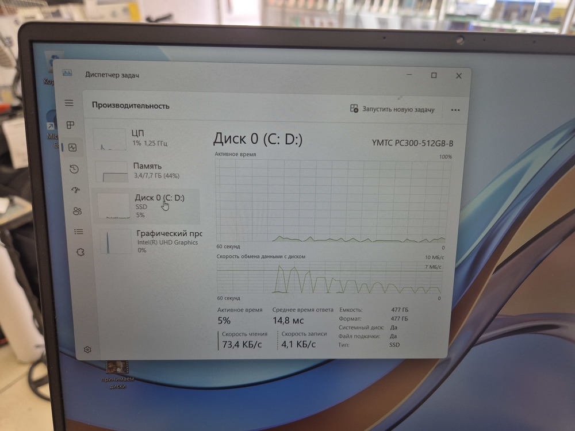Click the disk transfer speed graph
The width and height of the screenshot is (575, 431).
click(x=329, y=277)
